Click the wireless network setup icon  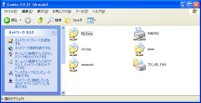point(11,62)
